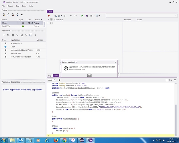
Task: Click the cloud device icon in Device panel
Action: (22, 14)
